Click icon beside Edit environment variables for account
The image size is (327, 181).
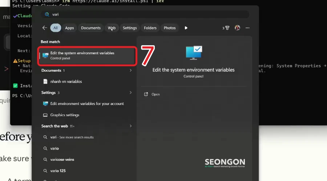coord(45,104)
